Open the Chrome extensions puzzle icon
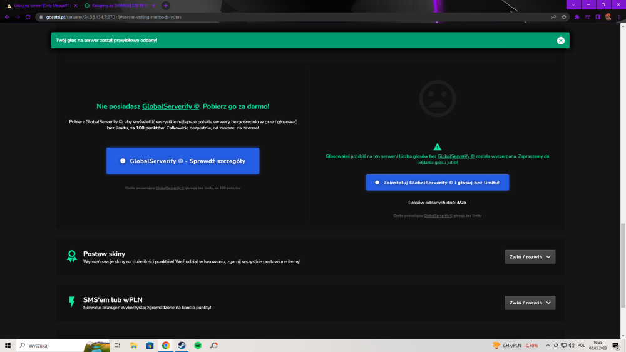The height and width of the screenshot is (352, 626). 577,17
